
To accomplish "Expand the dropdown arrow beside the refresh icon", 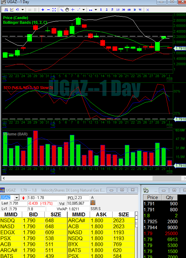I will click(x=23, y=10).
